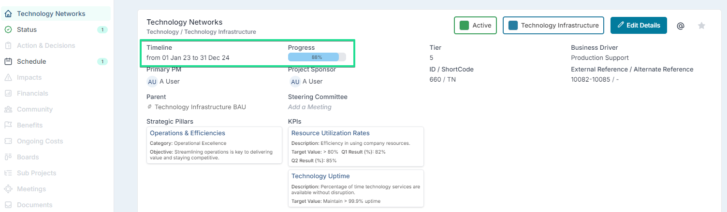Image resolution: width=727 pixels, height=212 pixels.
Task: Click the home icon beside Technology Networks
Action: [x=8, y=14]
